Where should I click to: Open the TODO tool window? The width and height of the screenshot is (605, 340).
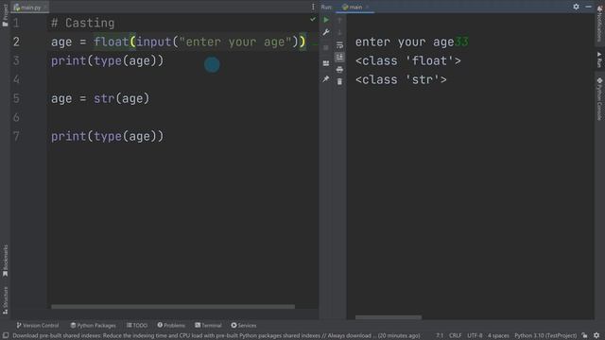click(x=137, y=325)
